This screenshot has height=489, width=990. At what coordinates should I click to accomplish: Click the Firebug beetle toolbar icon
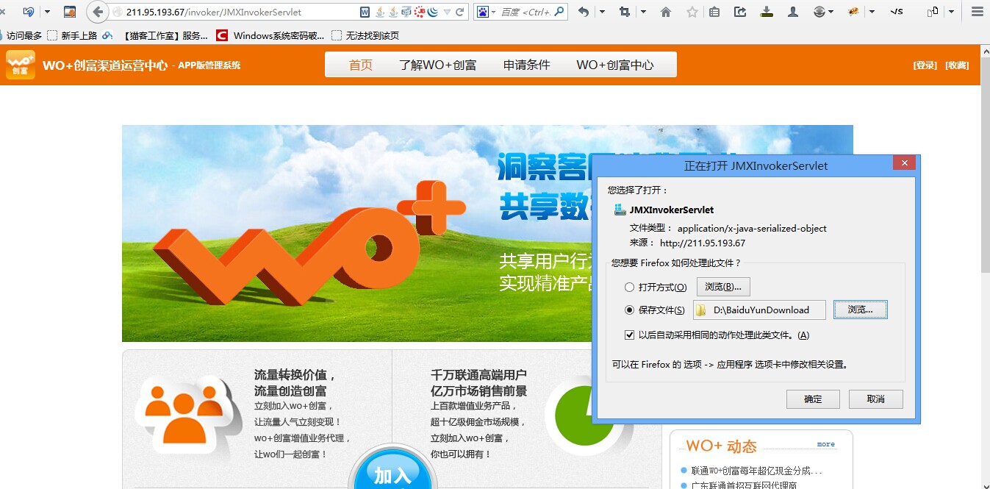(854, 12)
